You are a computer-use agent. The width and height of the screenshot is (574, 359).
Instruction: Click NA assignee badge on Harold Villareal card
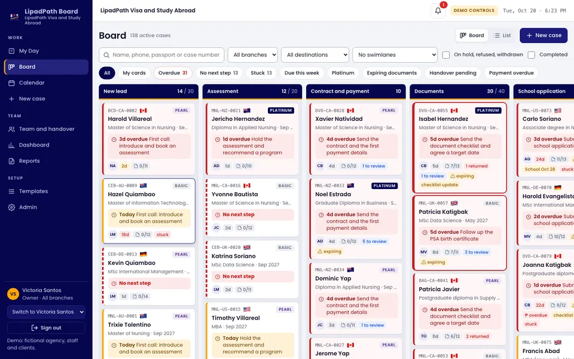pos(113,166)
